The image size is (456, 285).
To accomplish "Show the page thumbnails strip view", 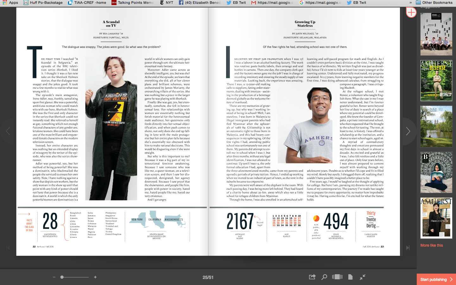I will point(337,277).
